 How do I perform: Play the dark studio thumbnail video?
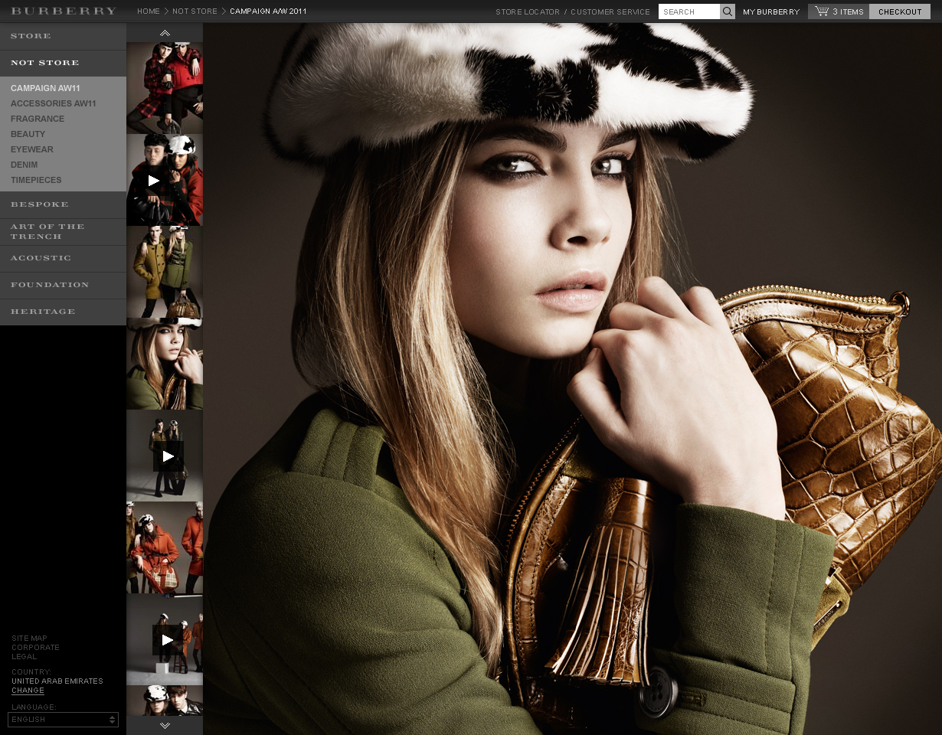pyautogui.click(x=168, y=456)
